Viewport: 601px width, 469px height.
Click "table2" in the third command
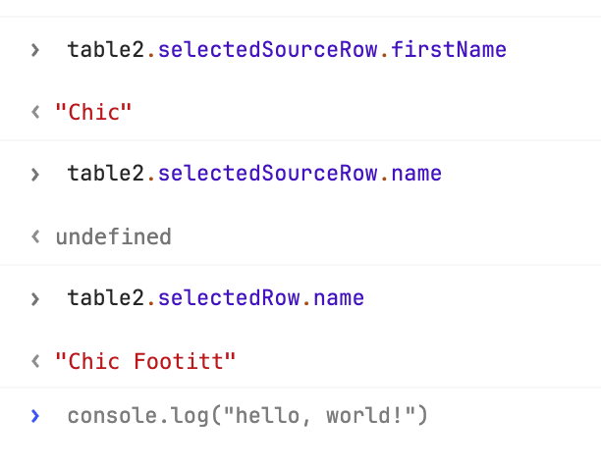pyautogui.click(x=106, y=298)
